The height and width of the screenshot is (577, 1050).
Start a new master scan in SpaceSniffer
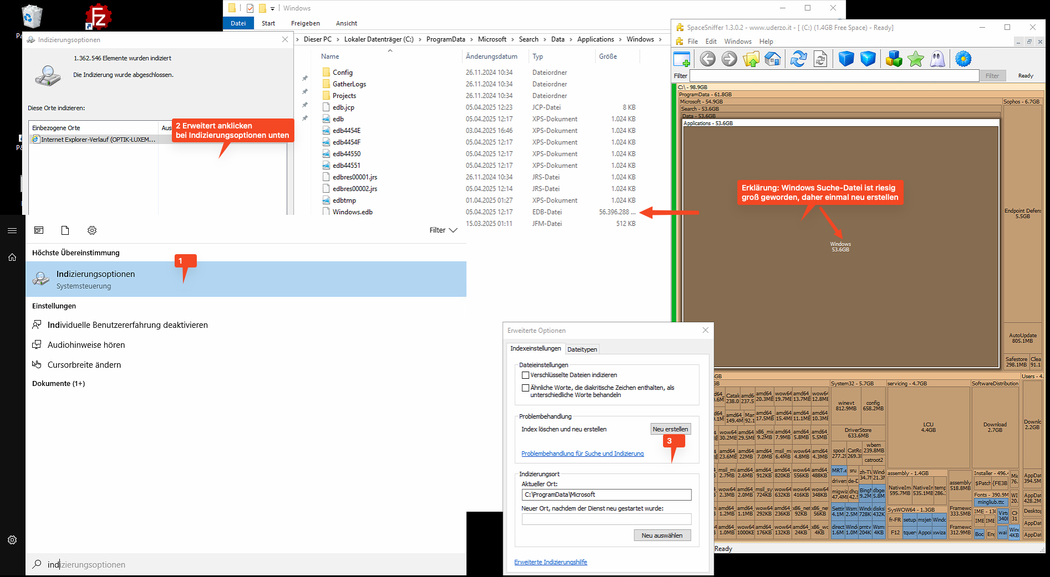798,59
